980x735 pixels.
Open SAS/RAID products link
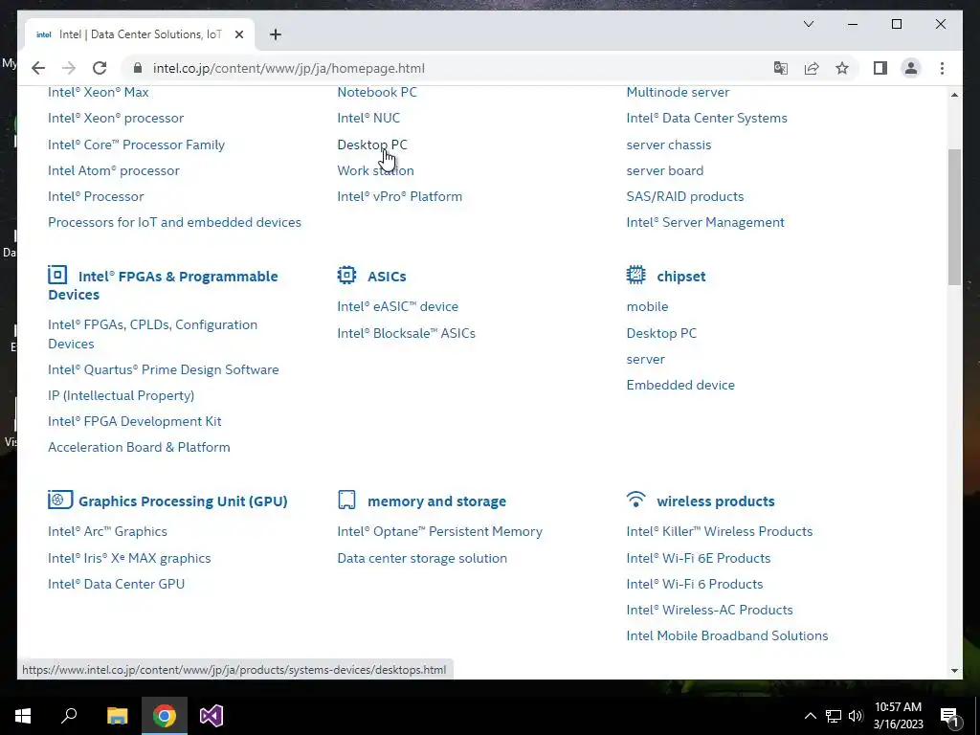[x=685, y=196]
